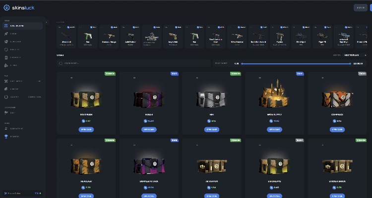The width and height of the screenshot is (372, 198).
Task: Click Open Case under the silver case
Action: click(212, 130)
